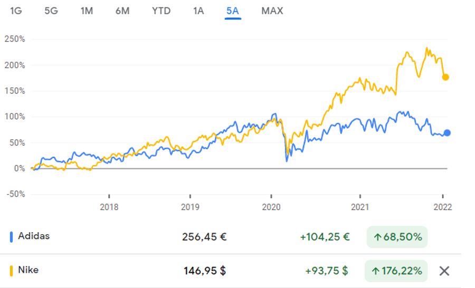The height and width of the screenshot is (288, 475).
Task: Click the 2021 x-axis label
Action: 360,207
